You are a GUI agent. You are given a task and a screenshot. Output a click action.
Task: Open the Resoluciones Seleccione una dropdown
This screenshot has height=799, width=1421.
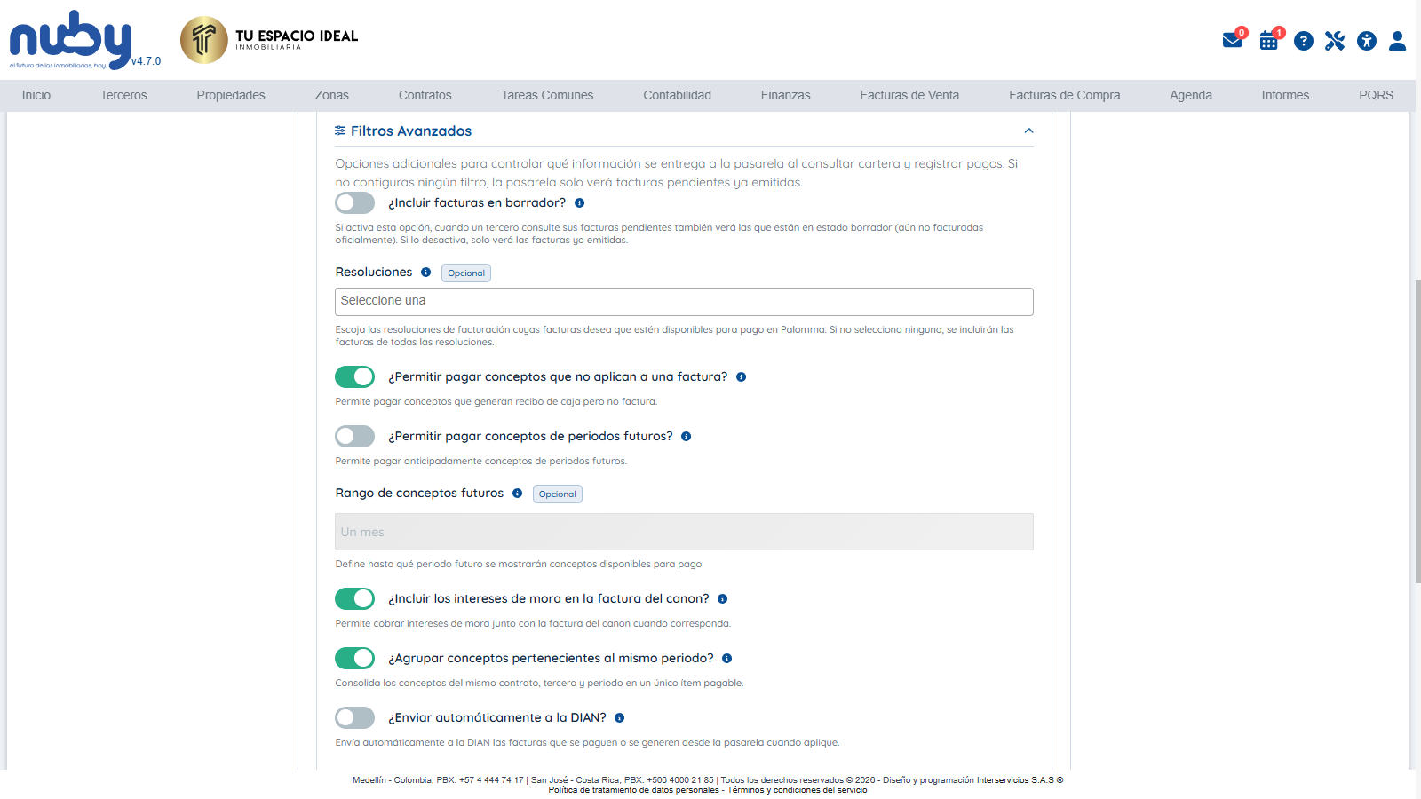point(684,302)
